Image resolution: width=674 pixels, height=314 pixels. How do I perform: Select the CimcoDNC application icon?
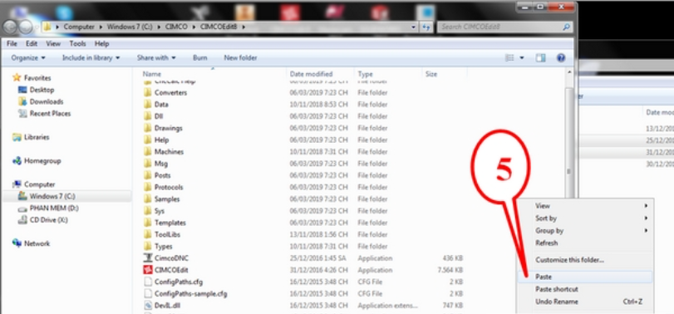pos(147,258)
